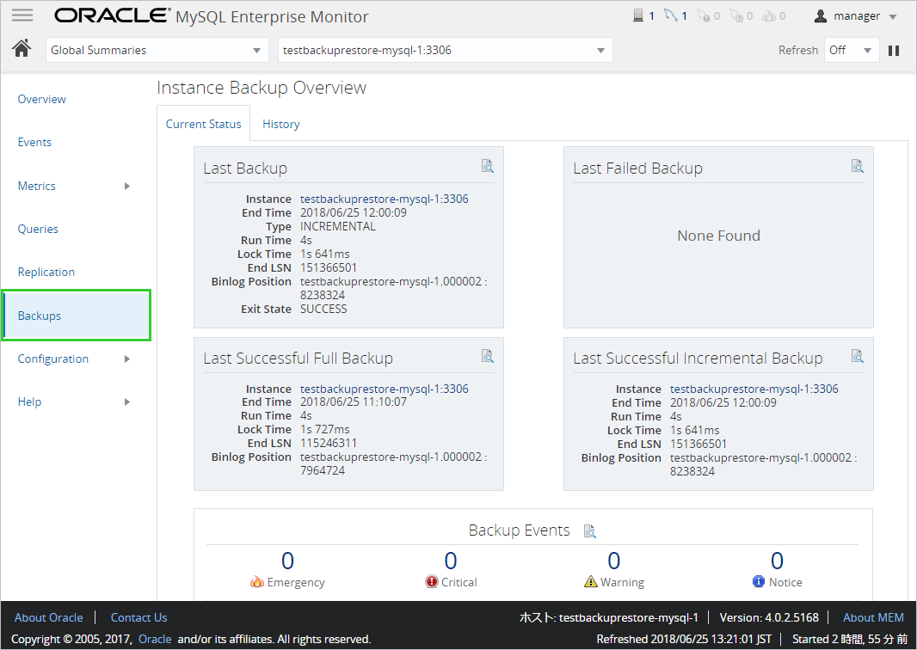Click the monitored MySQL instances dolphin icon
Screen dimensions: 917x650
670,15
